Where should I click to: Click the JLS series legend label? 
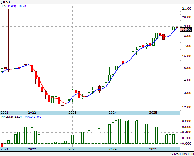[3, 6]
